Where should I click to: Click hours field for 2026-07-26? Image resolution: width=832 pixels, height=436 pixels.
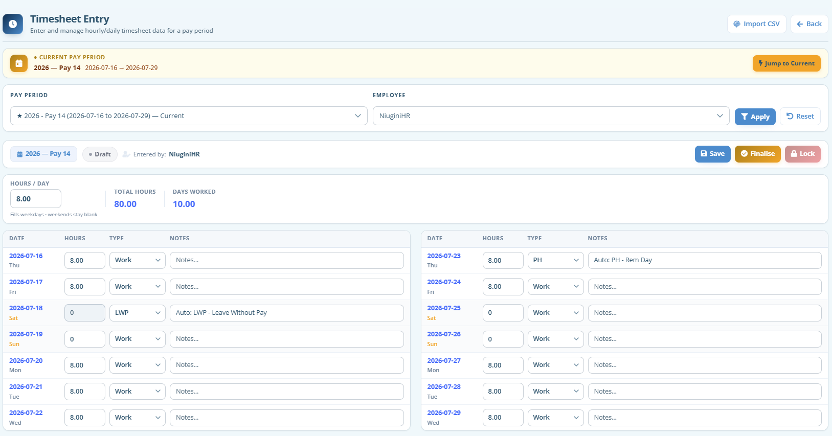coord(503,339)
